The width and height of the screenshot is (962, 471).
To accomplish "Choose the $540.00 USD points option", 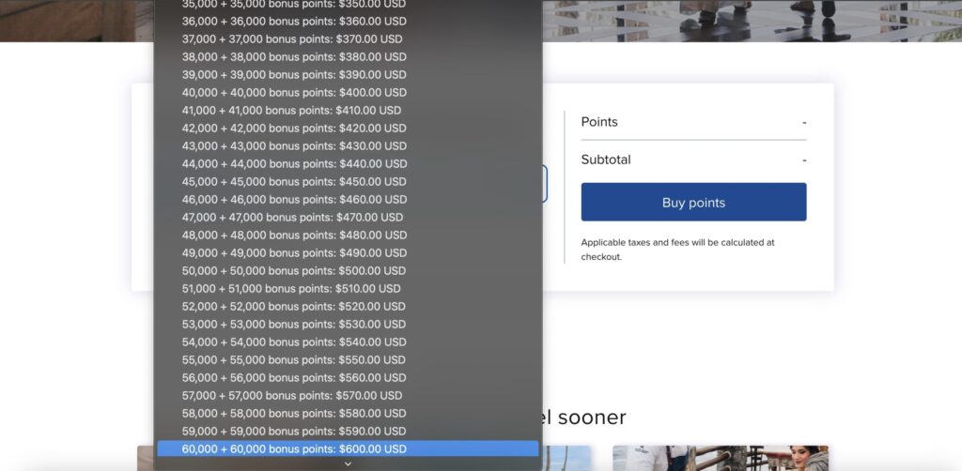I will point(348,342).
